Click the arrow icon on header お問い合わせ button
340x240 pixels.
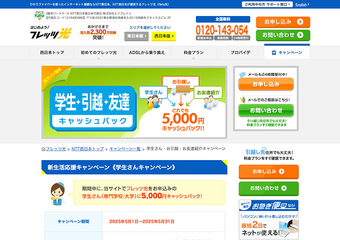pos(300,35)
